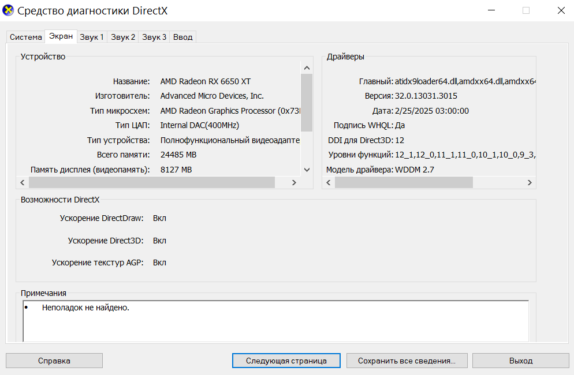Image resolution: width=574 pixels, height=375 pixels.
Task: Go to the Звук 3 tab
Action: click(154, 37)
